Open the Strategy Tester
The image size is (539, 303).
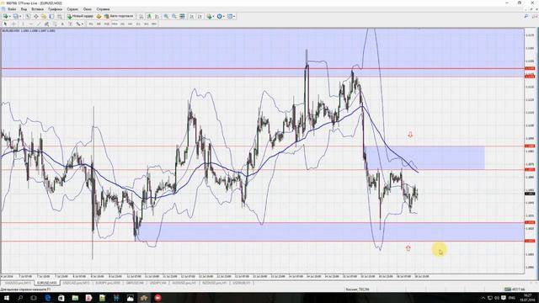(60, 16)
